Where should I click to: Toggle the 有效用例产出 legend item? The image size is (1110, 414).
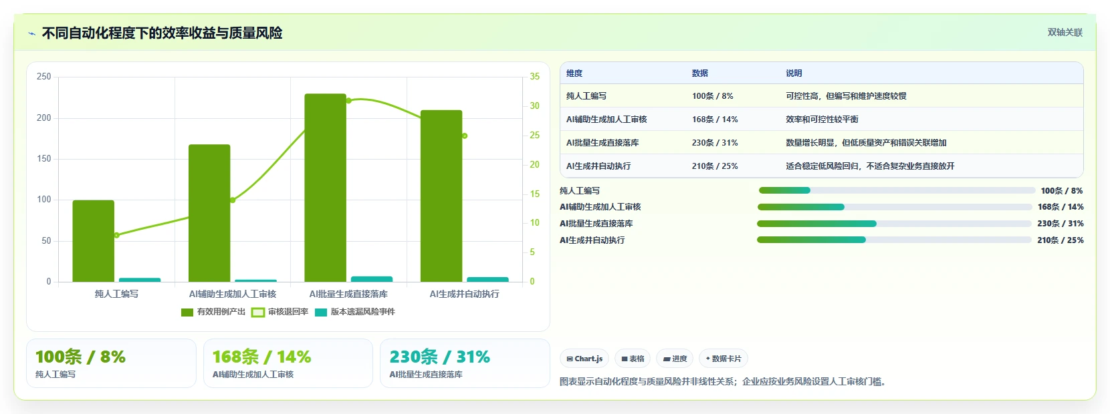[213, 312]
